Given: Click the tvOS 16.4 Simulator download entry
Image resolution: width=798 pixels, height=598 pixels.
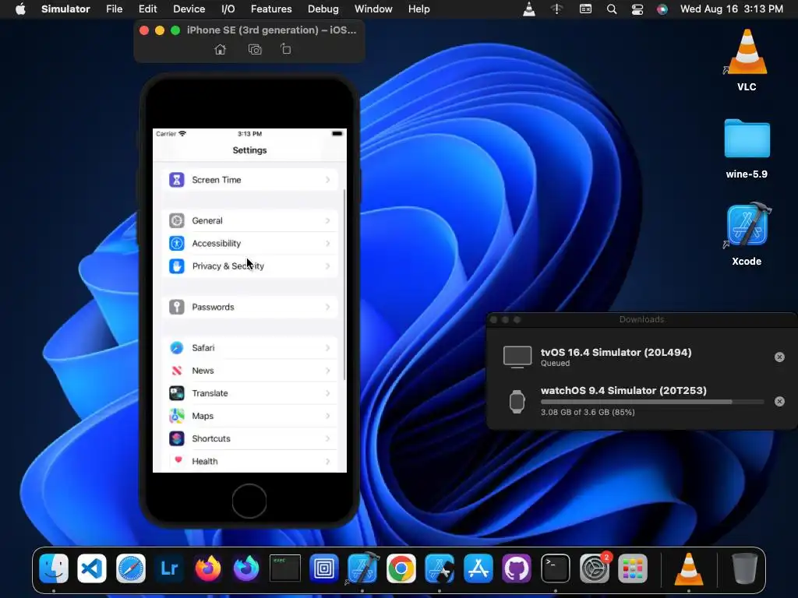Looking at the screenshot, I should pyautogui.click(x=642, y=357).
